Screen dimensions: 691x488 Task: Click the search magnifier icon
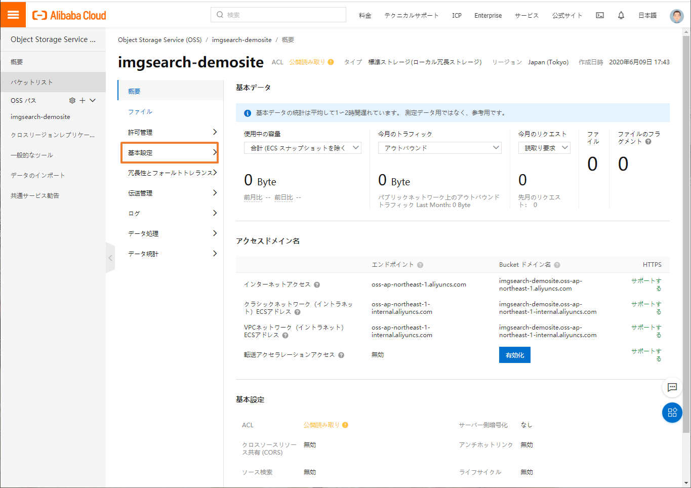point(220,15)
